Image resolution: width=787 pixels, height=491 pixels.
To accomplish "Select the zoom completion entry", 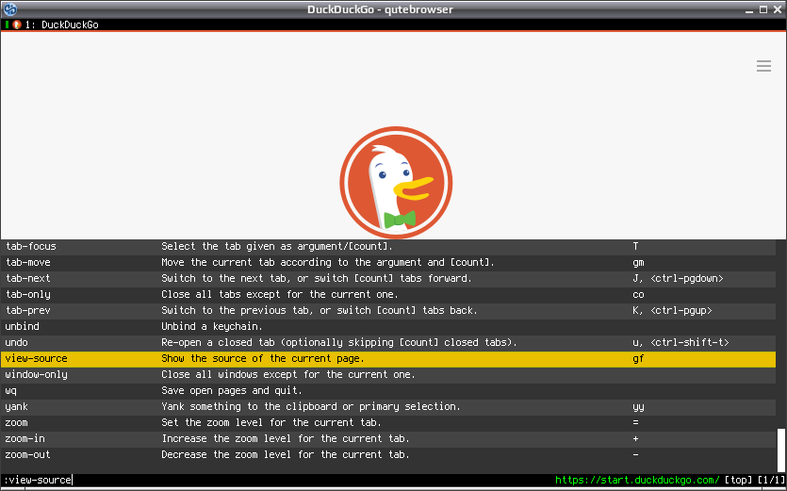I will (388, 423).
